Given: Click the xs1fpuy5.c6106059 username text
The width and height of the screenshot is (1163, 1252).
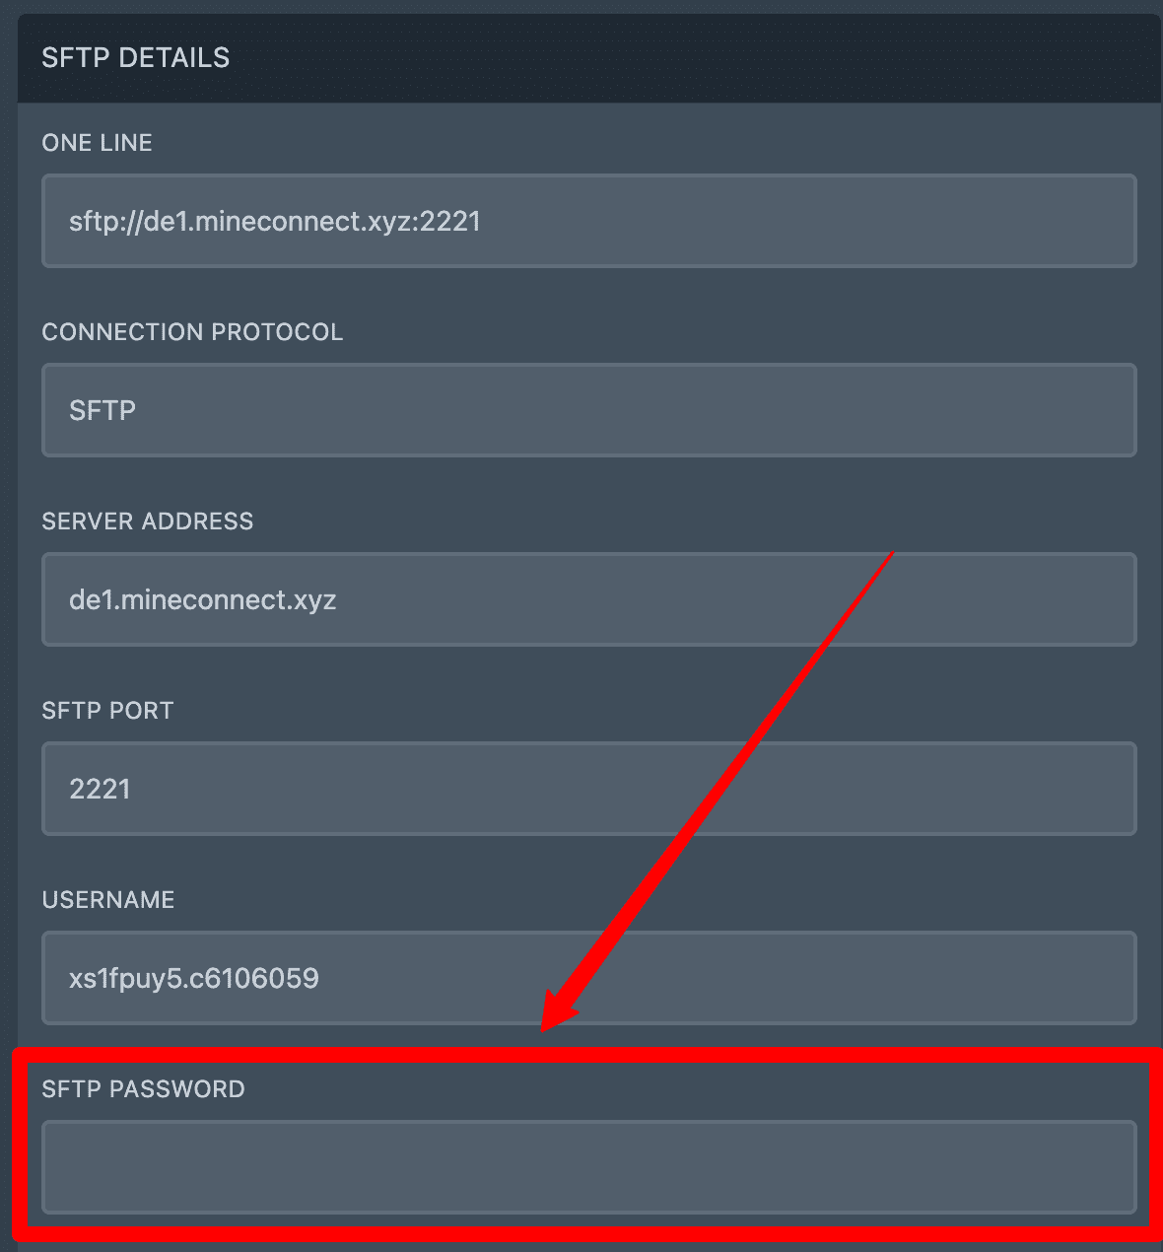Looking at the screenshot, I should pyautogui.click(x=194, y=979).
